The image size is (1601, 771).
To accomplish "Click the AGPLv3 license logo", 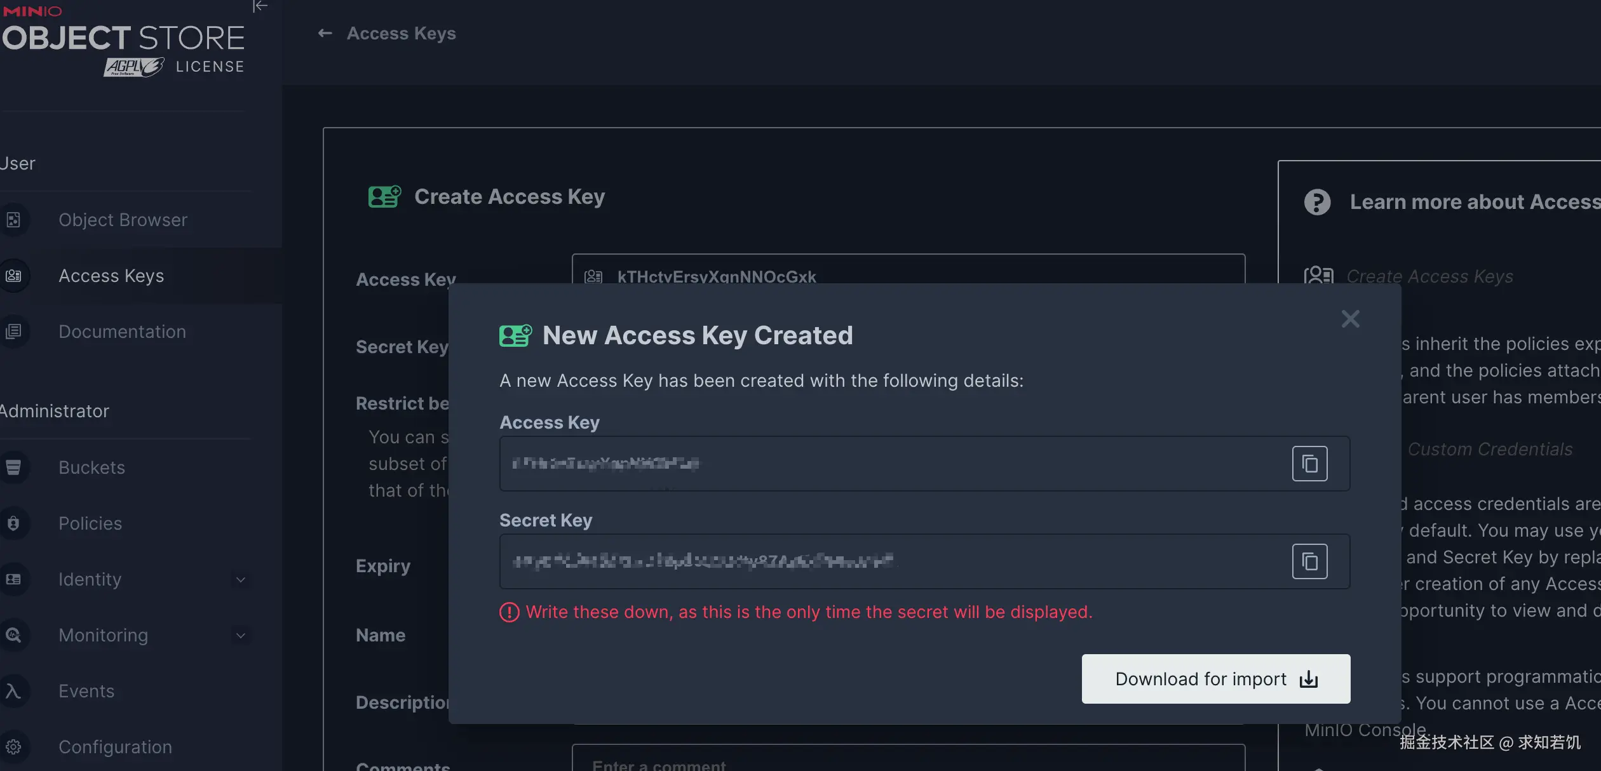I will tap(134, 67).
